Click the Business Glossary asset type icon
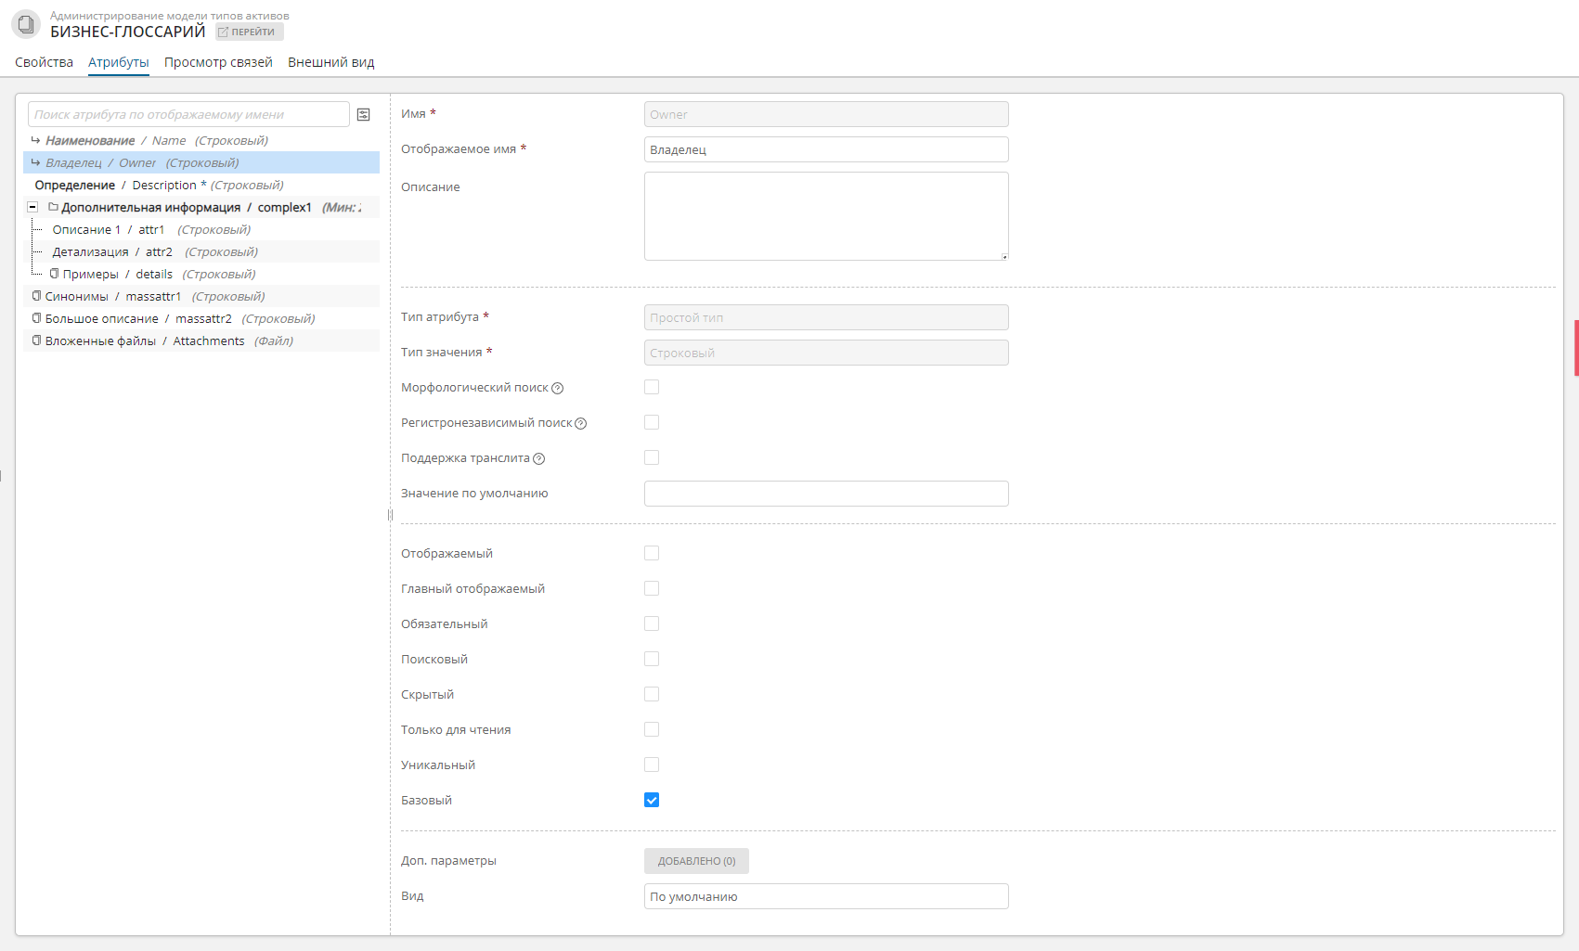Screen dimensions: 1579x951 [x=26, y=24]
